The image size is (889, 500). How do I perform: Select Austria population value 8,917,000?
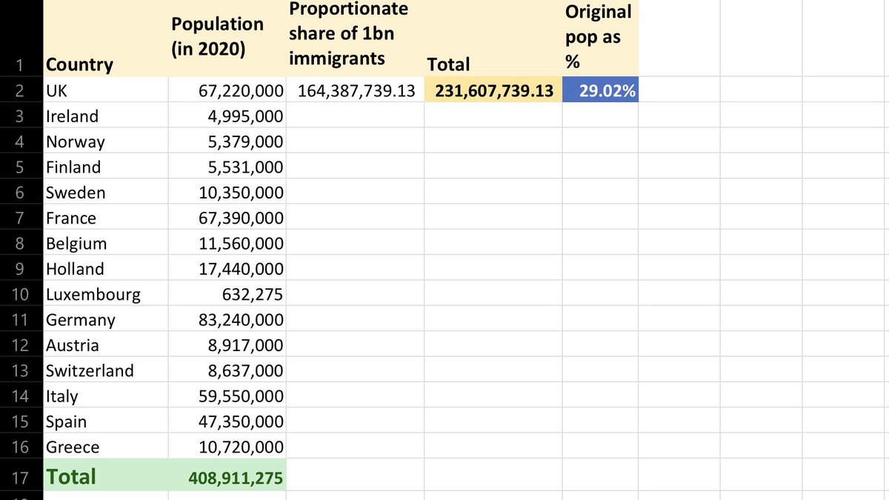pyautogui.click(x=227, y=344)
